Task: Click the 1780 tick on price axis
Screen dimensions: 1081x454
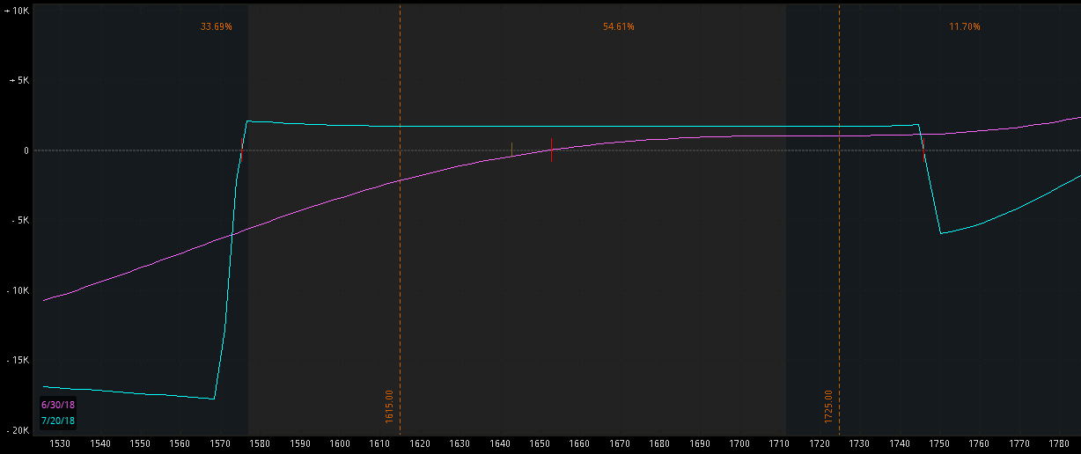Action: pyautogui.click(x=1059, y=444)
